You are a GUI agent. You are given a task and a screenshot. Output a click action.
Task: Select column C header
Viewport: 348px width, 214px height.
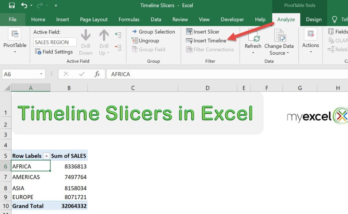[x=133, y=88]
